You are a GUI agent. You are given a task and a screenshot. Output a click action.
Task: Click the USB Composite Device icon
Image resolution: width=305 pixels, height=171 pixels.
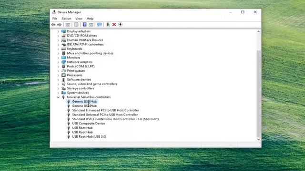pyautogui.click(x=69, y=123)
